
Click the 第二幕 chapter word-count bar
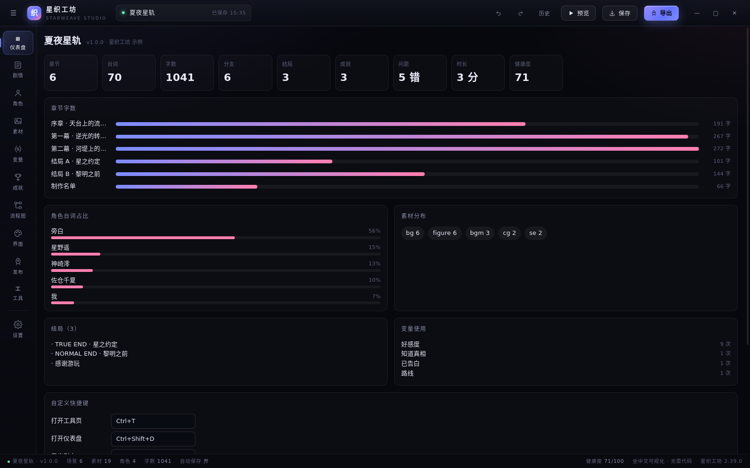pos(407,149)
